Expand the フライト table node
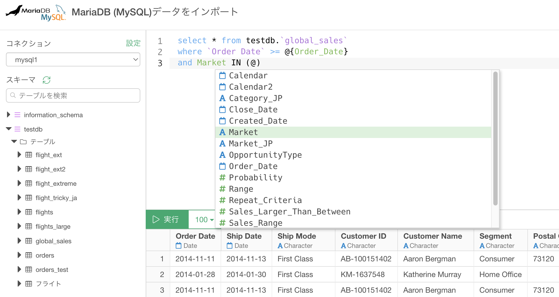The width and height of the screenshot is (559, 297). [19, 284]
